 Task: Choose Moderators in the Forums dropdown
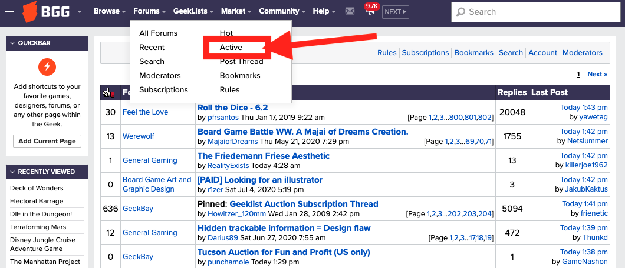click(160, 75)
